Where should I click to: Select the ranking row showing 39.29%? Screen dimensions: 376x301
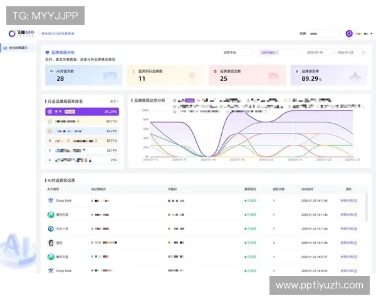pyautogui.click(x=82, y=131)
